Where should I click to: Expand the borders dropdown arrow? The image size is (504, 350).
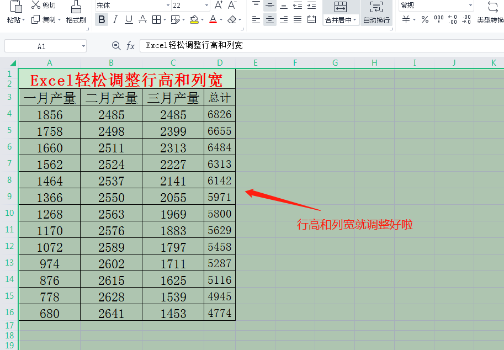pos(165,20)
